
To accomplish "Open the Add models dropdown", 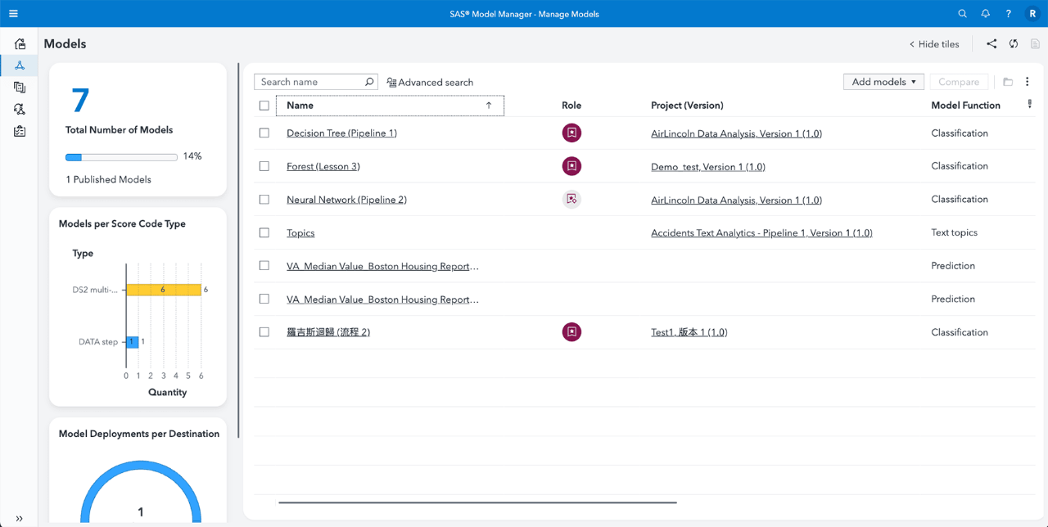I will pyautogui.click(x=883, y=82).
